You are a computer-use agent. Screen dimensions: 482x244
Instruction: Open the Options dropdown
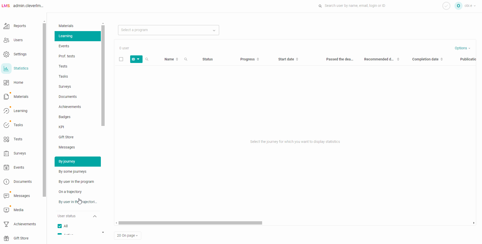462,48
